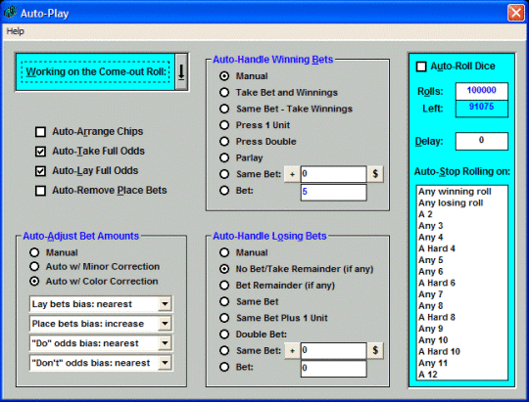Click the dollar button in Winning Bets
Viewport: 529px width, 402px height.
(x=375, y=174)
